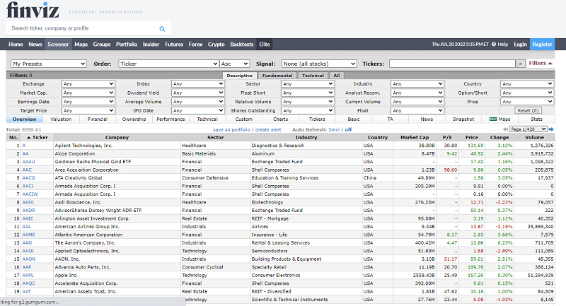566x306 pixels.
Task: Sort by P/E column header
Action: (x=447, y=137)
